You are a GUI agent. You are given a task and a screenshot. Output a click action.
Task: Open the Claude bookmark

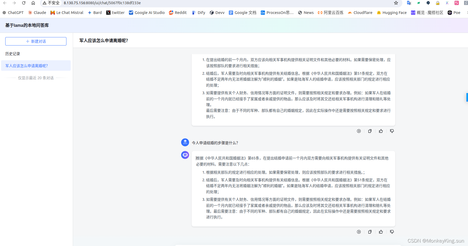pyautogui.click(x=37, y=13)
